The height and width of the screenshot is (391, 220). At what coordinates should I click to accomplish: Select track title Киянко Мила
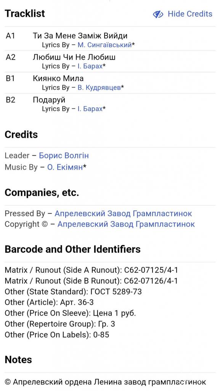(x=58, y=78)
